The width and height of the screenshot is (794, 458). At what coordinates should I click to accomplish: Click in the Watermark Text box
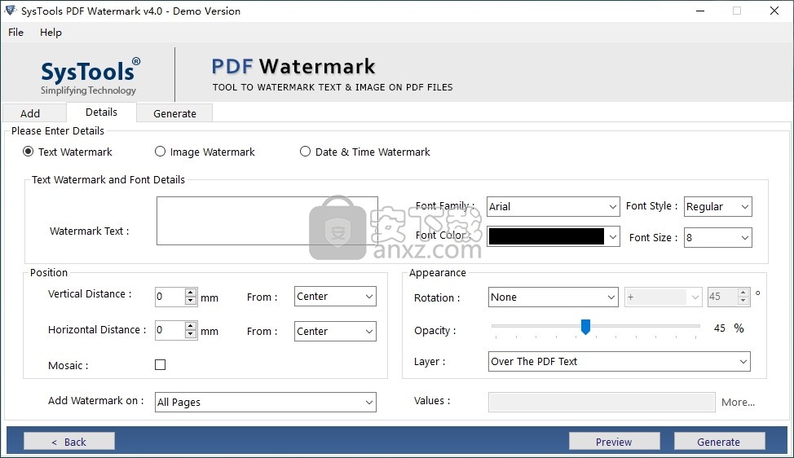(x=267, y=221)
